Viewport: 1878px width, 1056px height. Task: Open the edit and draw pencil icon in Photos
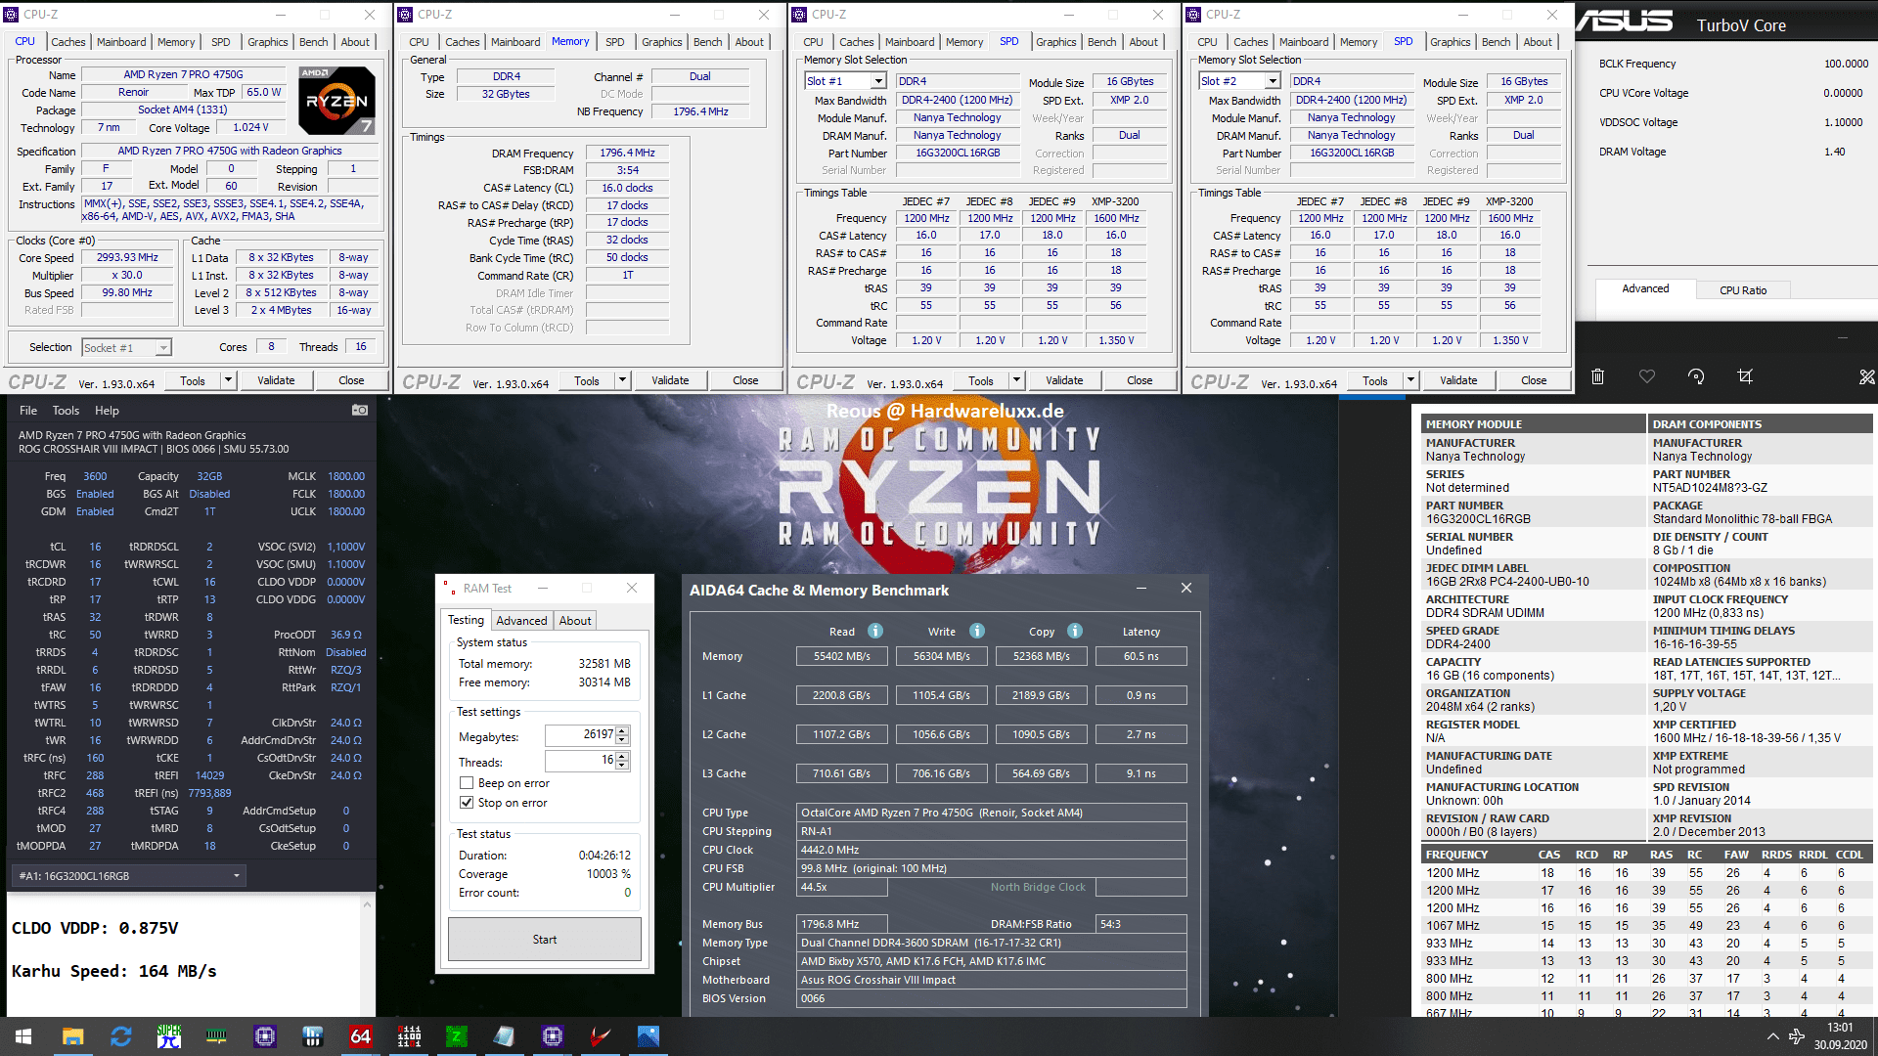click(1866, 376)
